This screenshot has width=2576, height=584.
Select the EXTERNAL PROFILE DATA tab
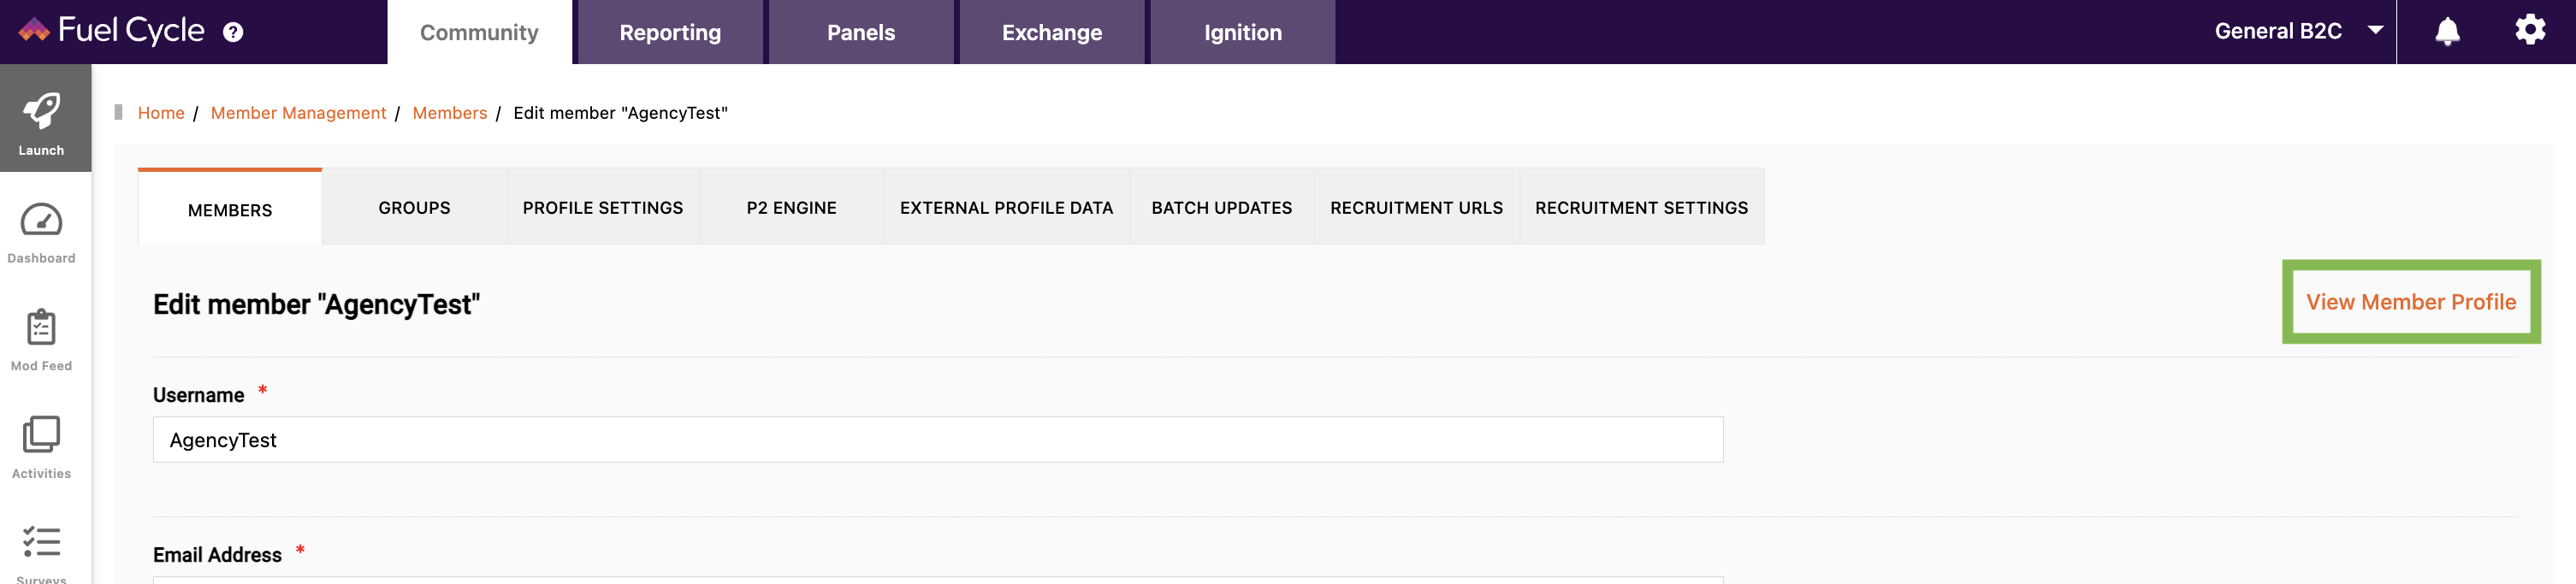[1006, 207]
